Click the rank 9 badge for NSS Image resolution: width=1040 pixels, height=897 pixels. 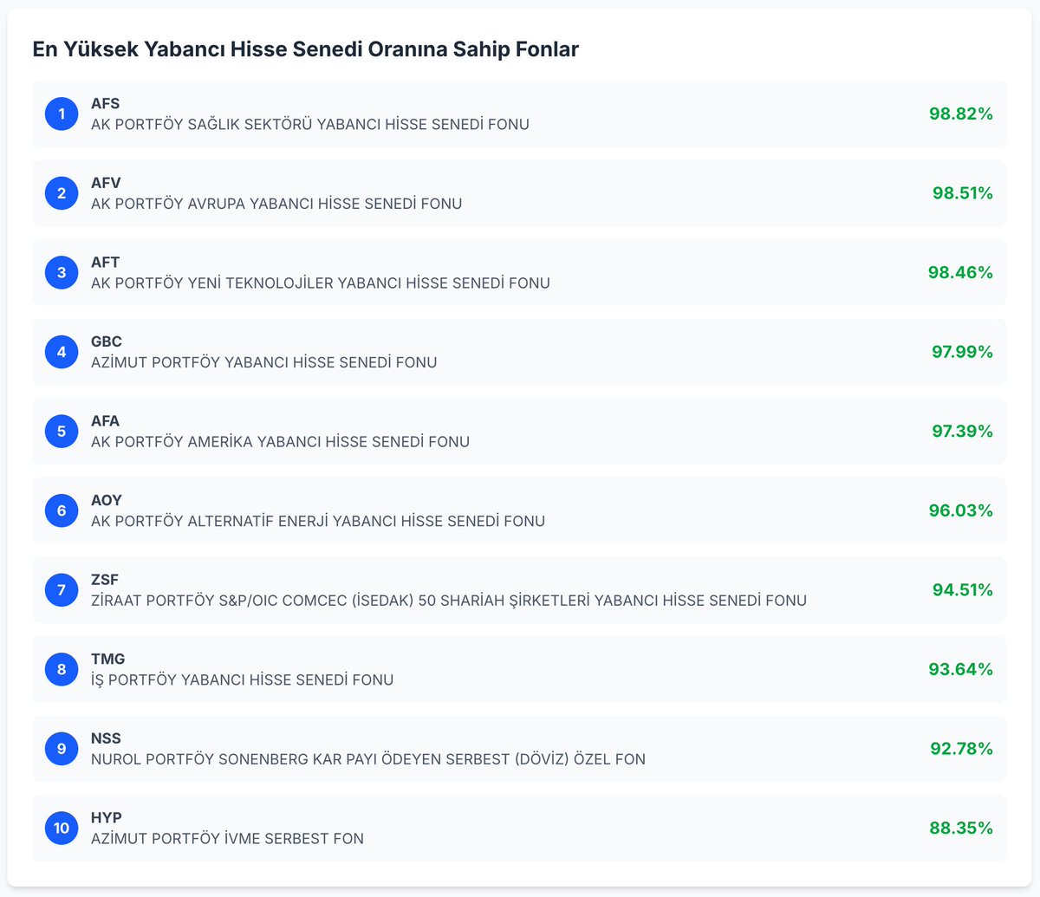[62, 749]
